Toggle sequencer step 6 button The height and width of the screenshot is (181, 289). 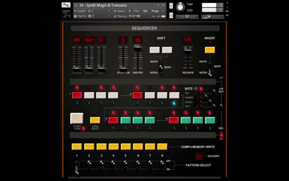(150, 95)
